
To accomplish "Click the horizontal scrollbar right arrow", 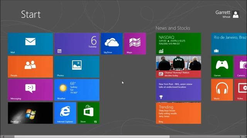I will pos(240,136).
